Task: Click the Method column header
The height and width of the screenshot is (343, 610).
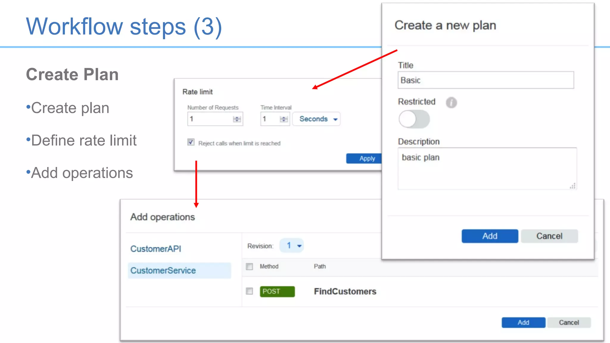Action: pos(269,266)
